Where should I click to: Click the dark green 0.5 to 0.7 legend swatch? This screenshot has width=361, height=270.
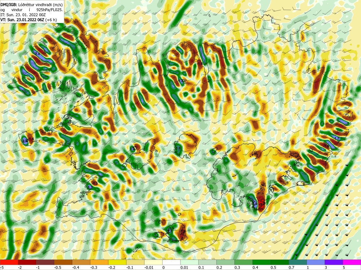(x=280, y=262)
